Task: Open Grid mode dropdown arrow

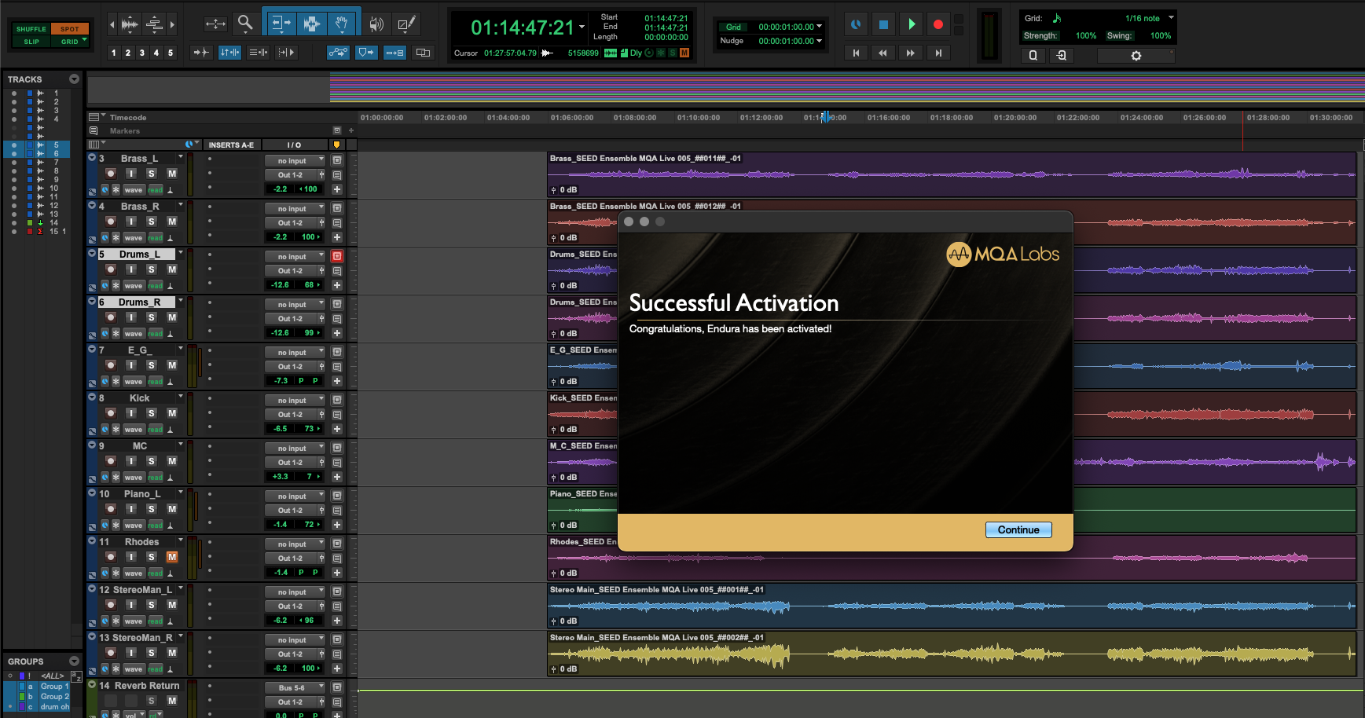Action: coord(84,40)
